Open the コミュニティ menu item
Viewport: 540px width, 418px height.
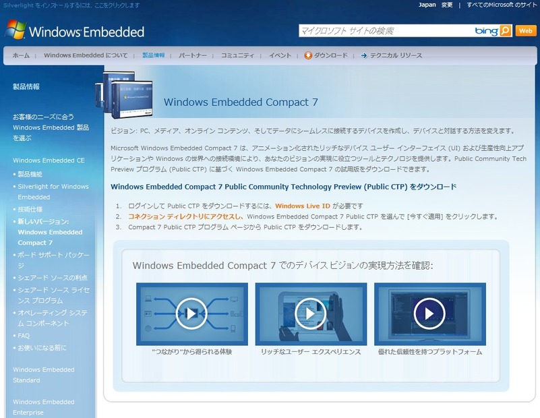pyautogui.click(x=237, y=55)
